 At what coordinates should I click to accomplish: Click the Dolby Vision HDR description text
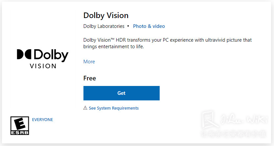coord(168,43)
